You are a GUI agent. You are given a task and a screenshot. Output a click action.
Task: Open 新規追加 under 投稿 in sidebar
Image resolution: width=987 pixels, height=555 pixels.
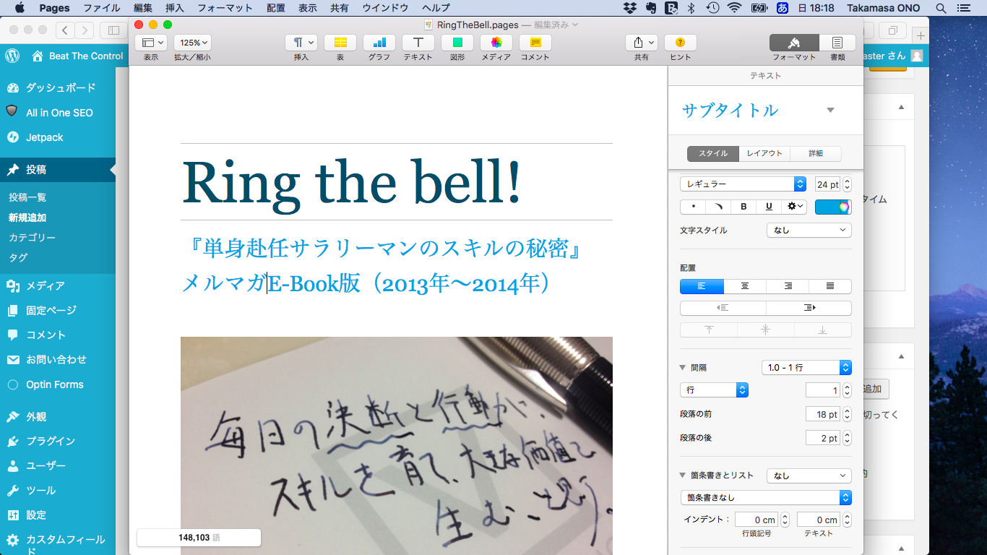pos(27,217)
